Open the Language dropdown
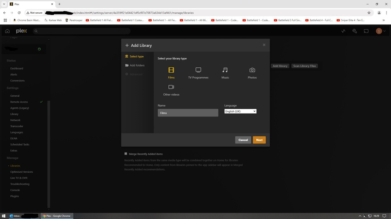The height and width of the screenshot is (219, 391). 240,111
